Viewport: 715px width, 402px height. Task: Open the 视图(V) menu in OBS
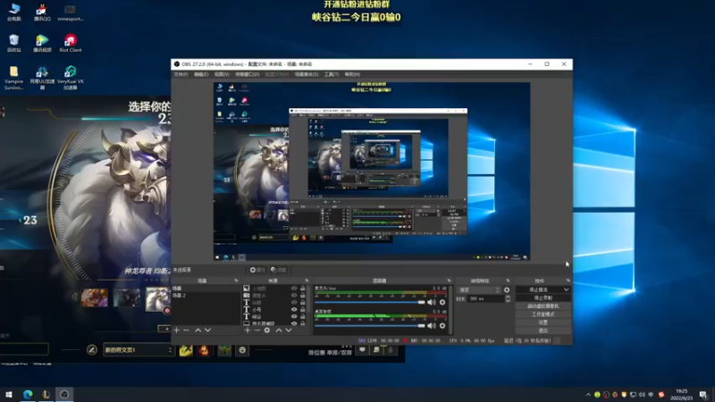click(x=222, y=74)
